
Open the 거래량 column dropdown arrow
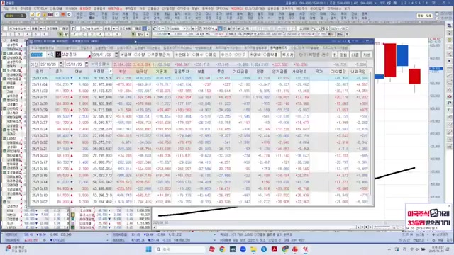111,71
